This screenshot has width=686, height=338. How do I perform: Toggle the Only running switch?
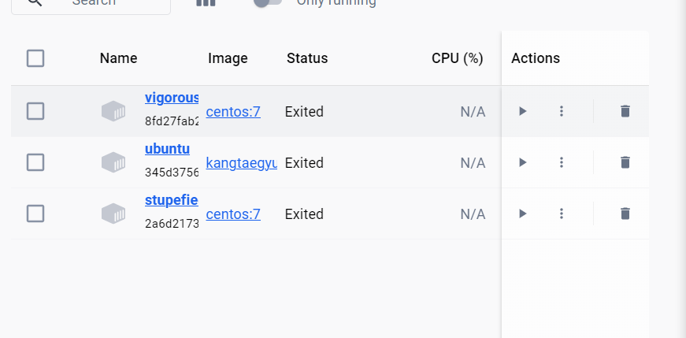click(268, 2)
